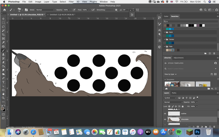Select the Hand tool
The width and height of the screenshot is (219, 137).
point(3,94)
